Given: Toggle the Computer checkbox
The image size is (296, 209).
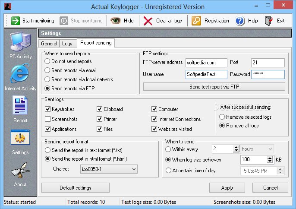Looking at the screenshot, I should point(154,109).
